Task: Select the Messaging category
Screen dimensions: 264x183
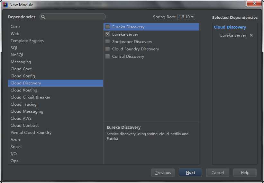Action: pos(56,62)
